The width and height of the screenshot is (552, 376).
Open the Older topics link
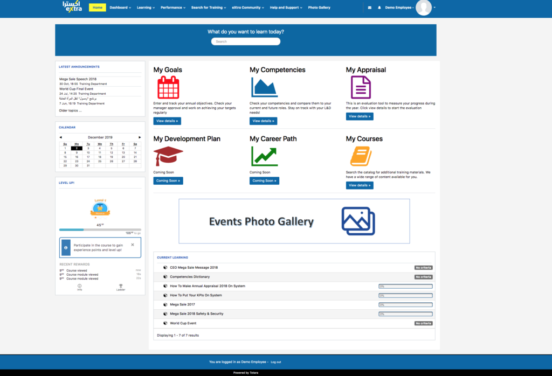[70, 110]
